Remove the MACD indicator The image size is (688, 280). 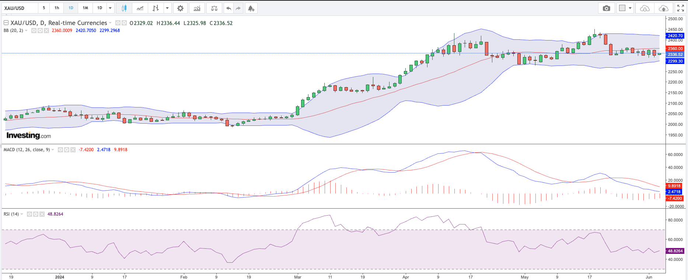73,150
